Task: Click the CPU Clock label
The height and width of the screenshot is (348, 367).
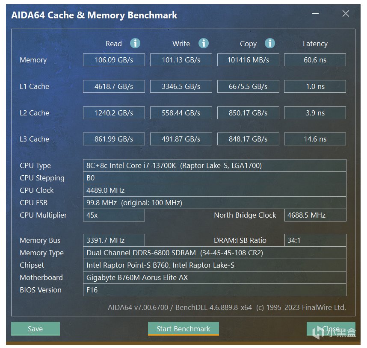Action: pyautogui.click(x=36, y=190)
